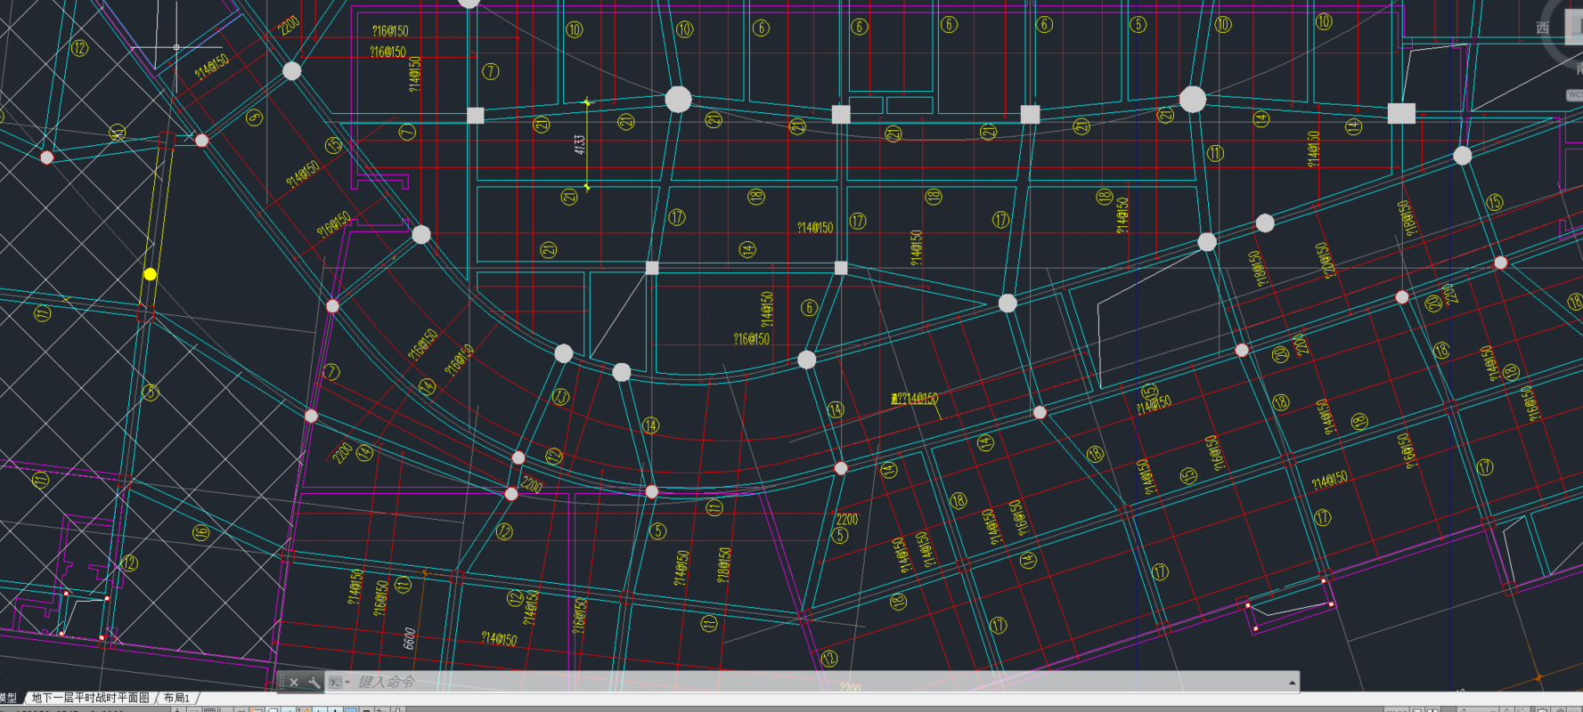Select the 6600 dimension label
Viewport: 1583px width, 712px height.
(x=410, y=638)
